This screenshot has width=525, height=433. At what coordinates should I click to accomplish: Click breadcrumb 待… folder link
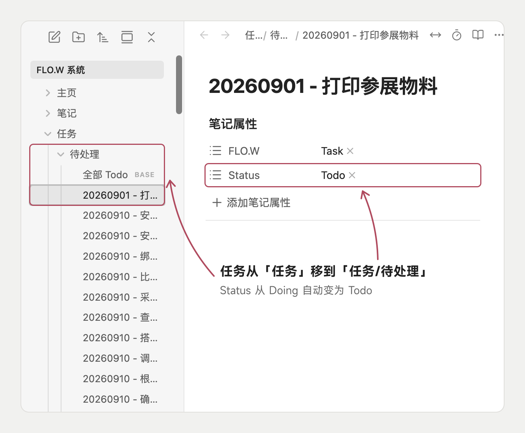[x=279, y=35]
